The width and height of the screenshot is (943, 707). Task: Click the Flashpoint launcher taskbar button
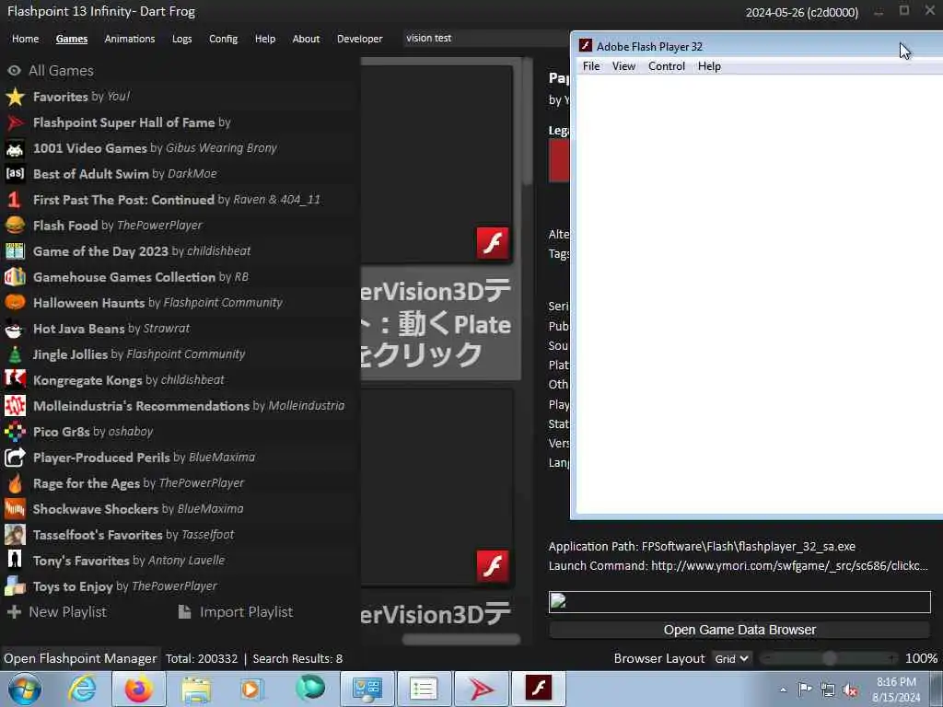(481, 689)
